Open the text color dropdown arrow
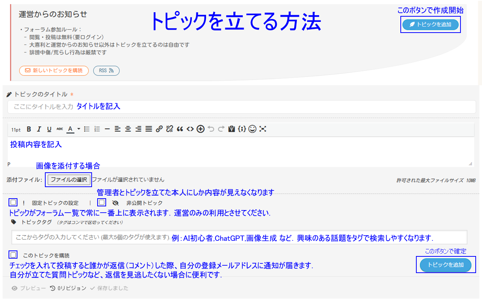Screen dimensions: 482x299 point(79,129)
